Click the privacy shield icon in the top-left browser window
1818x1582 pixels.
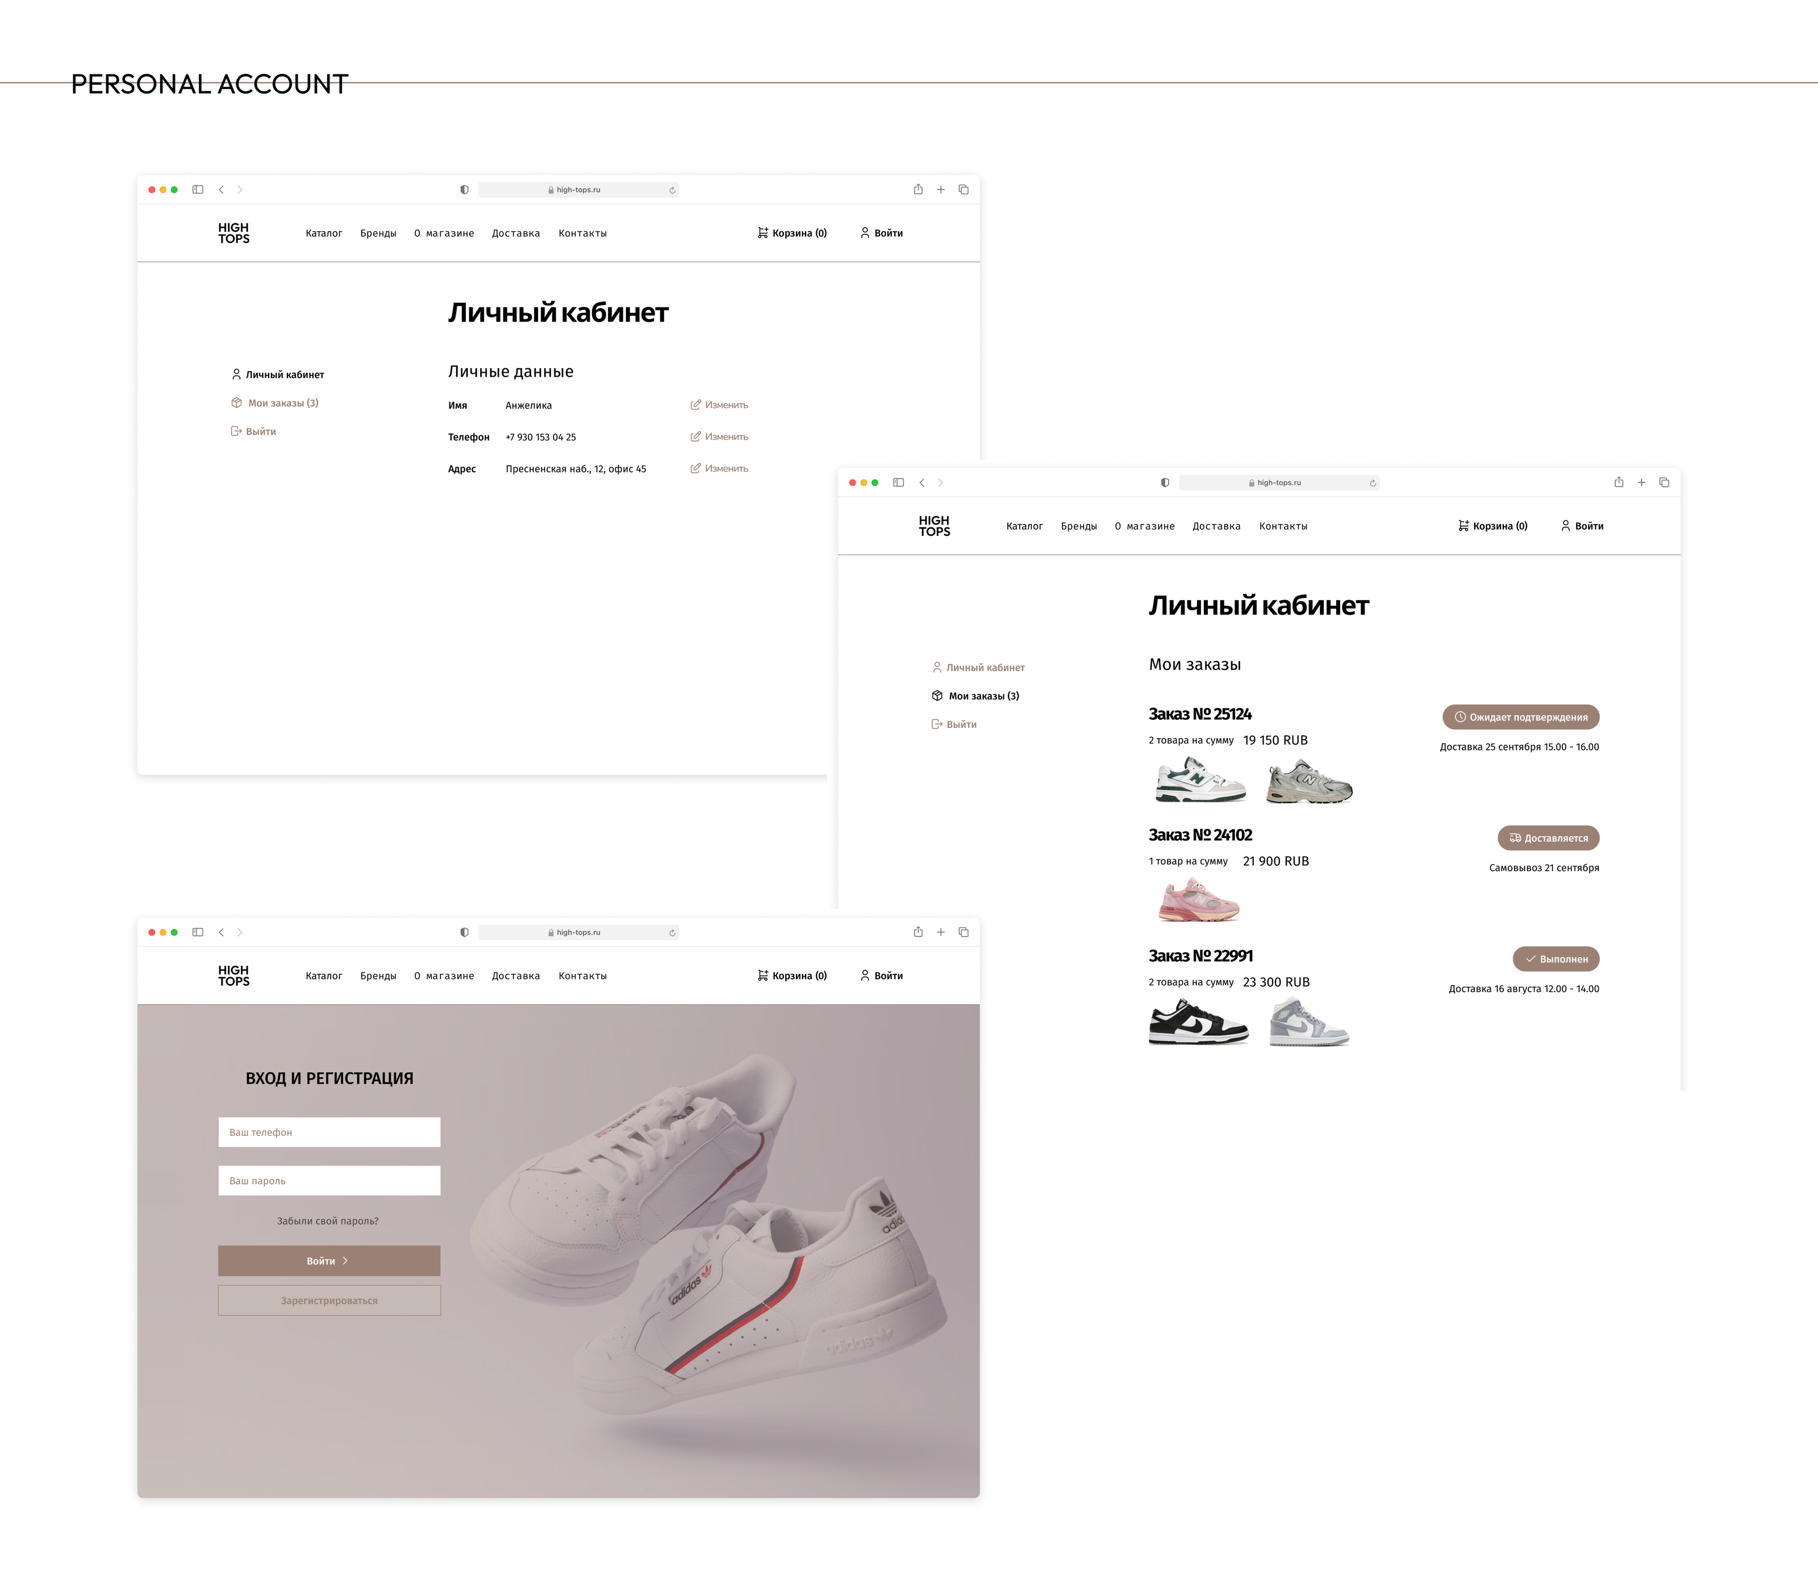464,190
